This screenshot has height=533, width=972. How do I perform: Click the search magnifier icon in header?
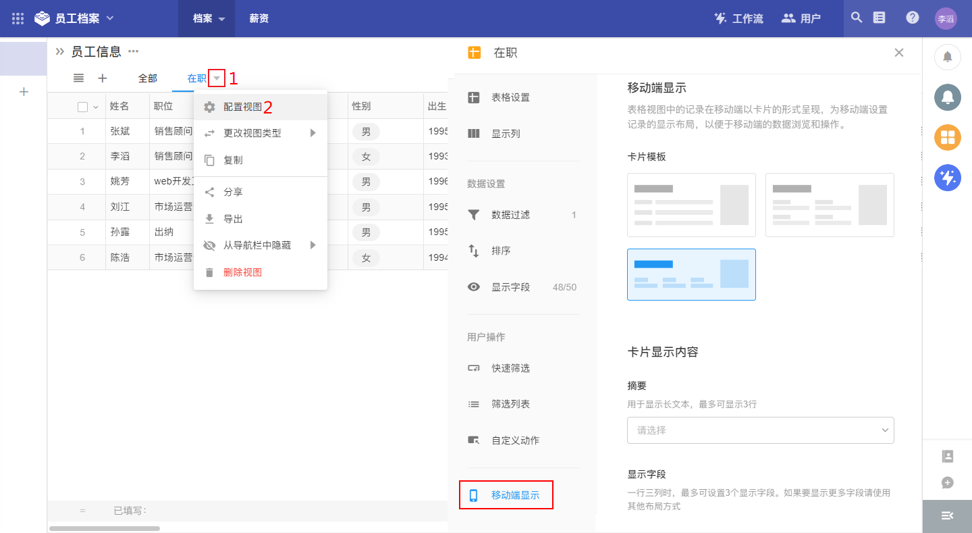coord(857,18)
